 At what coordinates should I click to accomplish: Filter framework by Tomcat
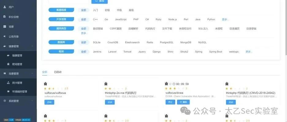tap(127, 52)
